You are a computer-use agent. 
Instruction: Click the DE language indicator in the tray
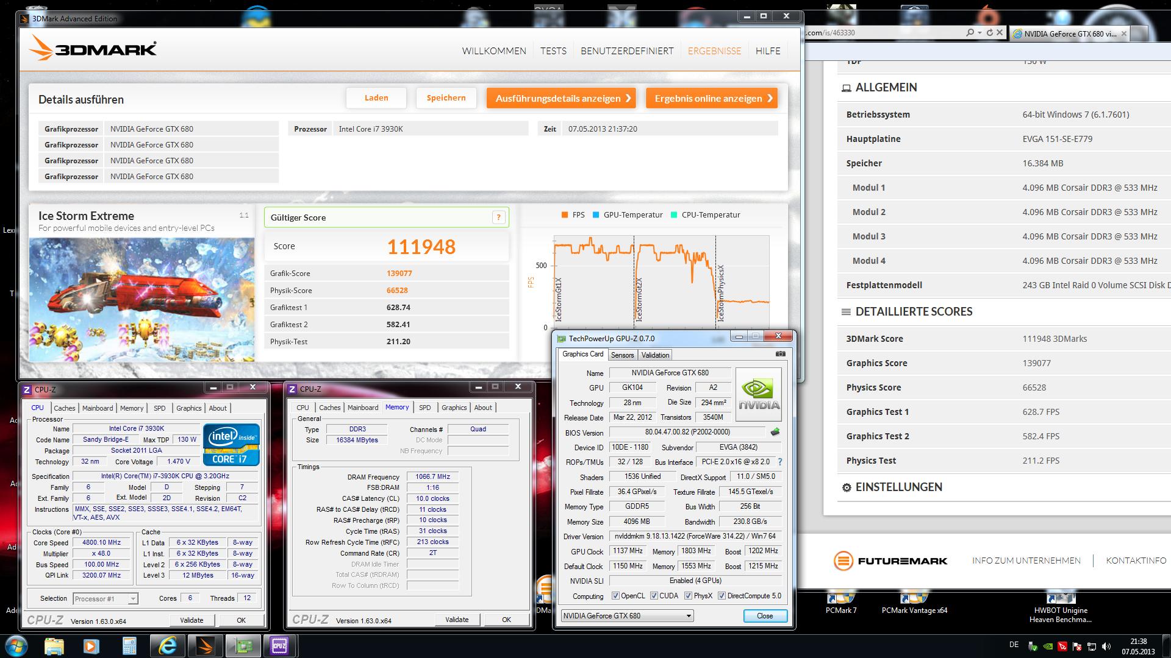[1014, 645]
